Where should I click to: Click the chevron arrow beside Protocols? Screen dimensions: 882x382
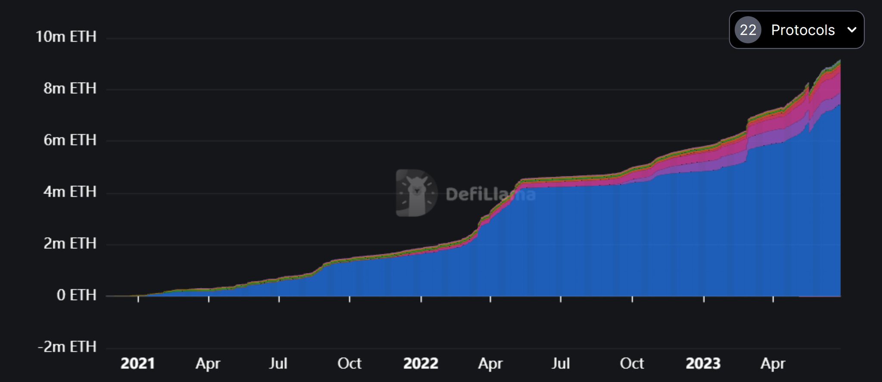[851, 30]
